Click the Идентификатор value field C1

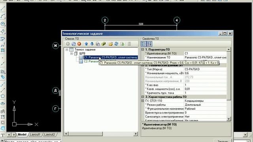206,54
